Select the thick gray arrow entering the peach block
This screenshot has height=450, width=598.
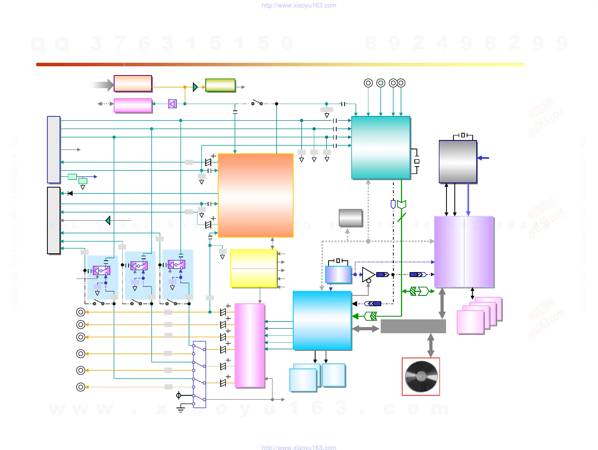(x=102, y=85)
